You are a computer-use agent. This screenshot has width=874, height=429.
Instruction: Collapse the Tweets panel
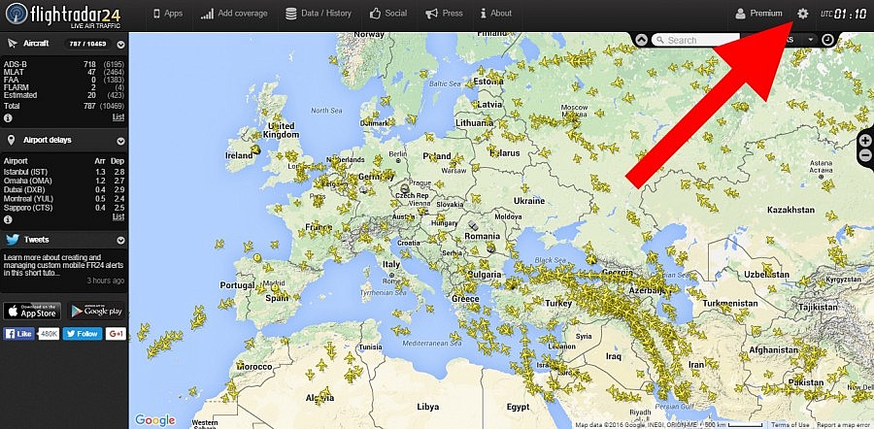click(121, 241)
